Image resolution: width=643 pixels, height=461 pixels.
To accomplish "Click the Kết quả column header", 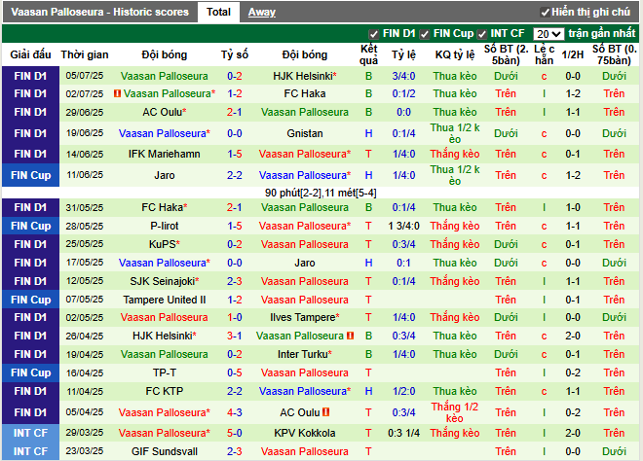I will click(368, 54).
